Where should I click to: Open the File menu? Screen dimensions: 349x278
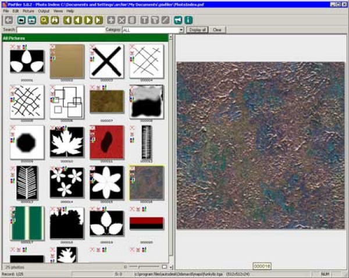[6, 11]
